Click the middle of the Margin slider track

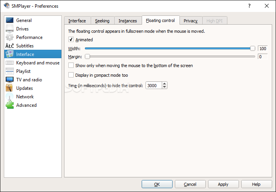(170, 56)
